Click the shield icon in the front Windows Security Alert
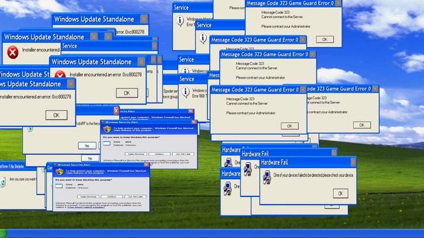424x238 pixels. pyautogui.click(x=59, y=172)
